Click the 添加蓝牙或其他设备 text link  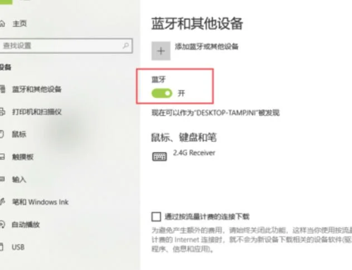tap(206, 47)
